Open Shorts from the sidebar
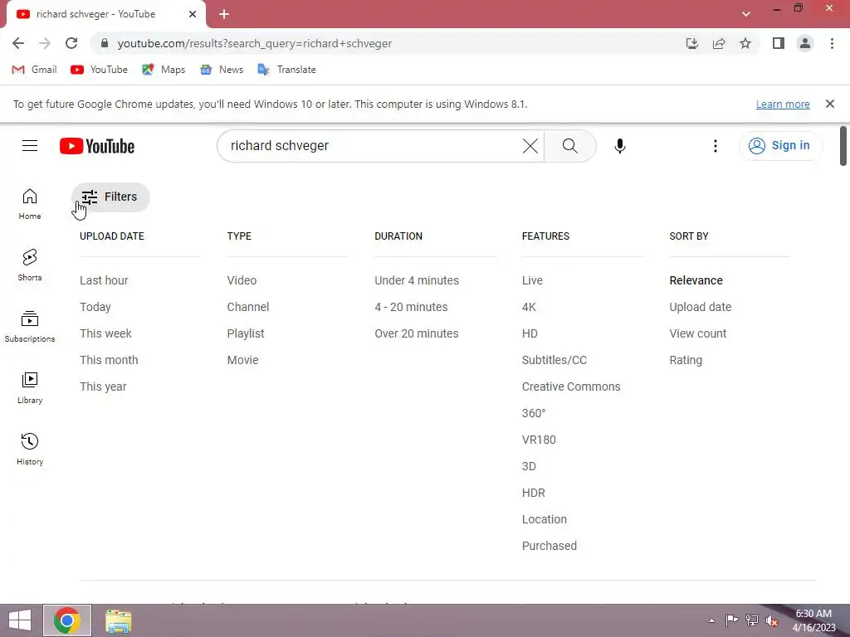Image resolution: width=850 pixels, height=637 pixels. (x=30, y=265)
